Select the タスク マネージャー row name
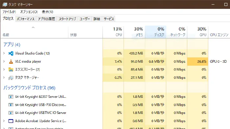 click(27, 78)
